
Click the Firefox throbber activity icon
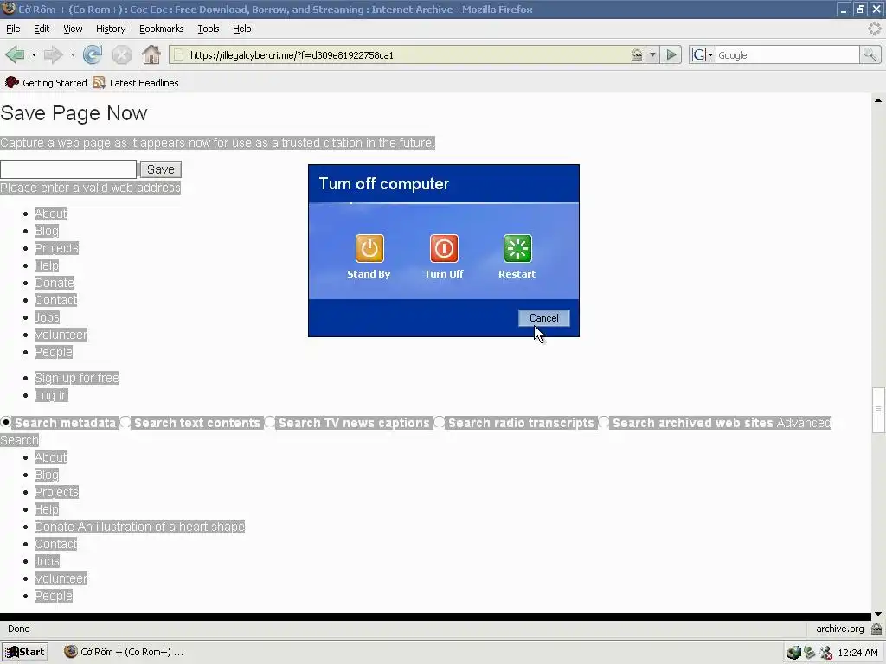pyautogui.click(x=875, y=29)
